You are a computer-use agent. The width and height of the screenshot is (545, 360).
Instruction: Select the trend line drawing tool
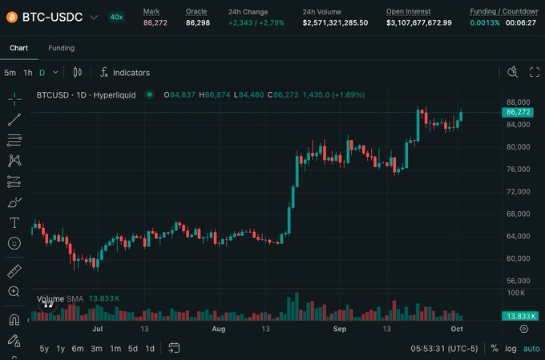[14, 119]
